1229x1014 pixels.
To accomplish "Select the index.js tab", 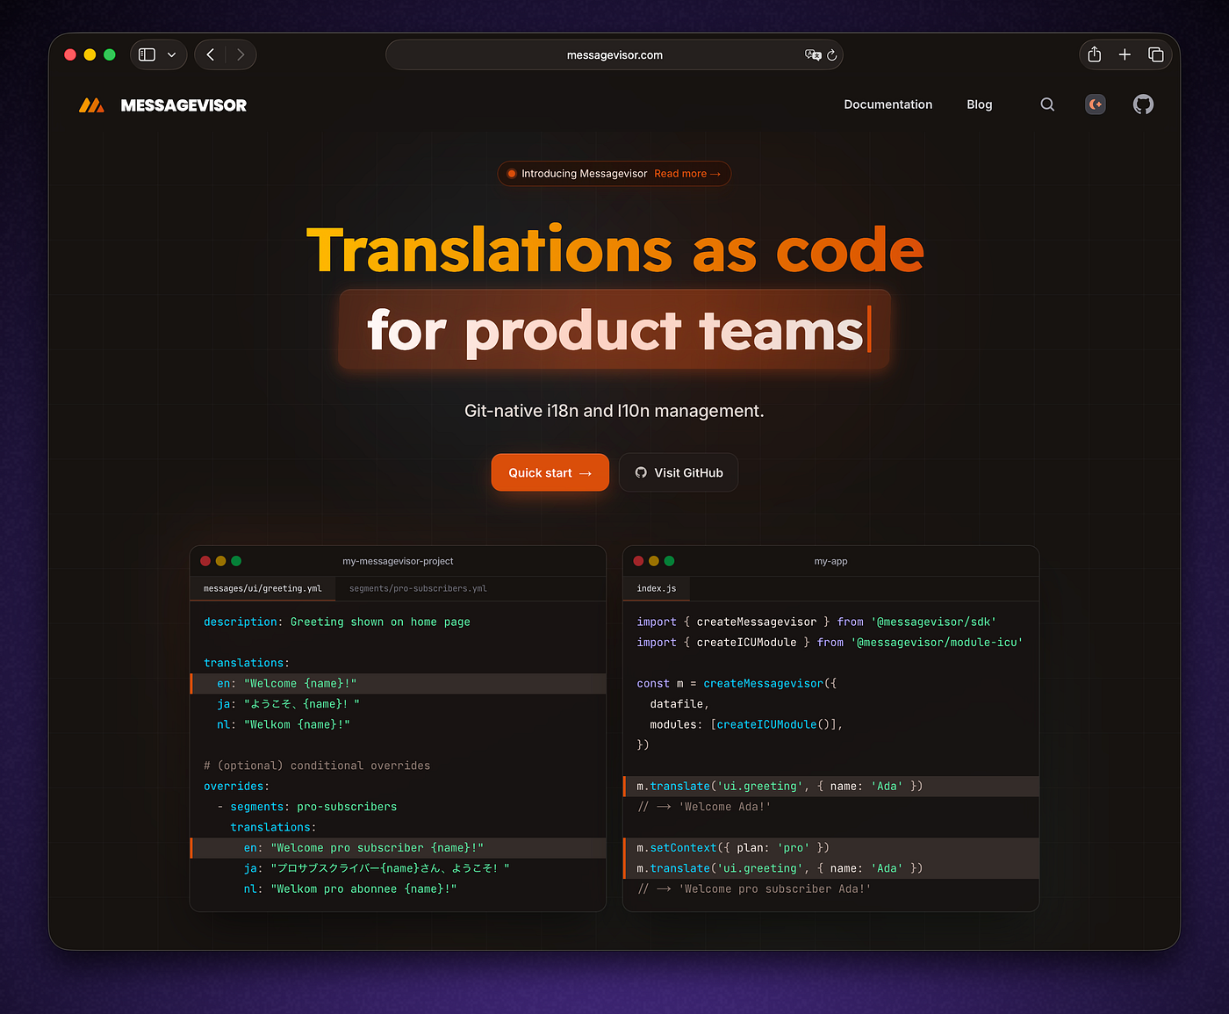I will tap(657, 588).
